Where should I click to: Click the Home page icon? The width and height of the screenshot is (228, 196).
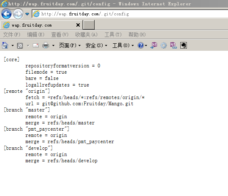point(5,45)
